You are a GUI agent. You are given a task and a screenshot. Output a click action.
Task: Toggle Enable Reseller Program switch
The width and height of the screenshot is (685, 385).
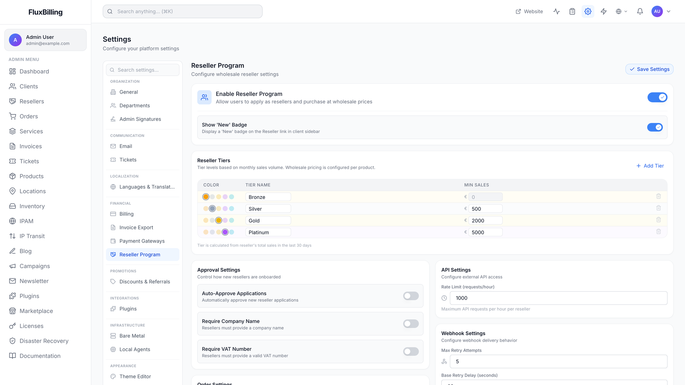[x=657, y=97]
